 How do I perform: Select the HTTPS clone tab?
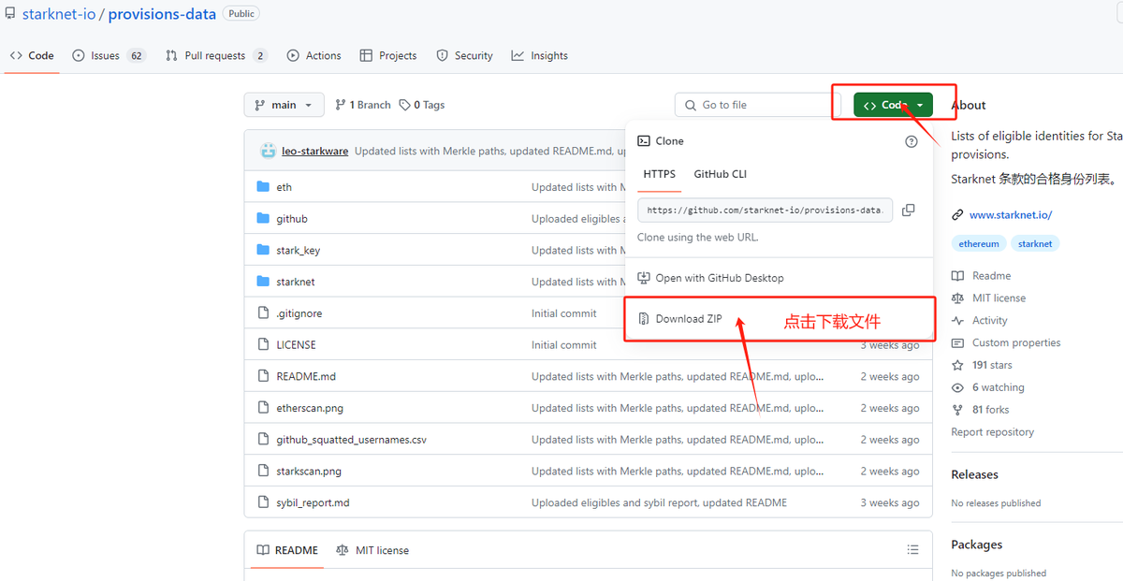[x=660, y=174]
